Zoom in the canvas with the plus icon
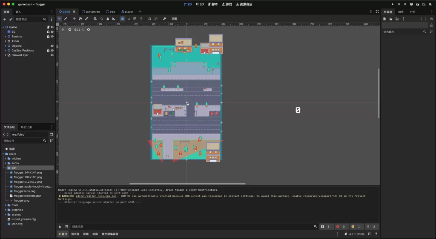Image resolution: width=436 pixels, height=239 pixels. pyautogui.click(x=89, y=29)
